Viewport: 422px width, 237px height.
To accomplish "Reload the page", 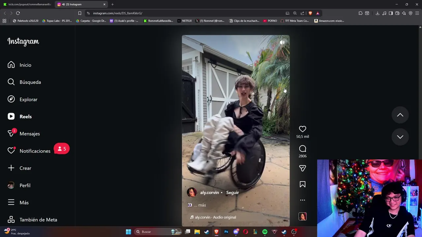I will click(x=18, y=13).
